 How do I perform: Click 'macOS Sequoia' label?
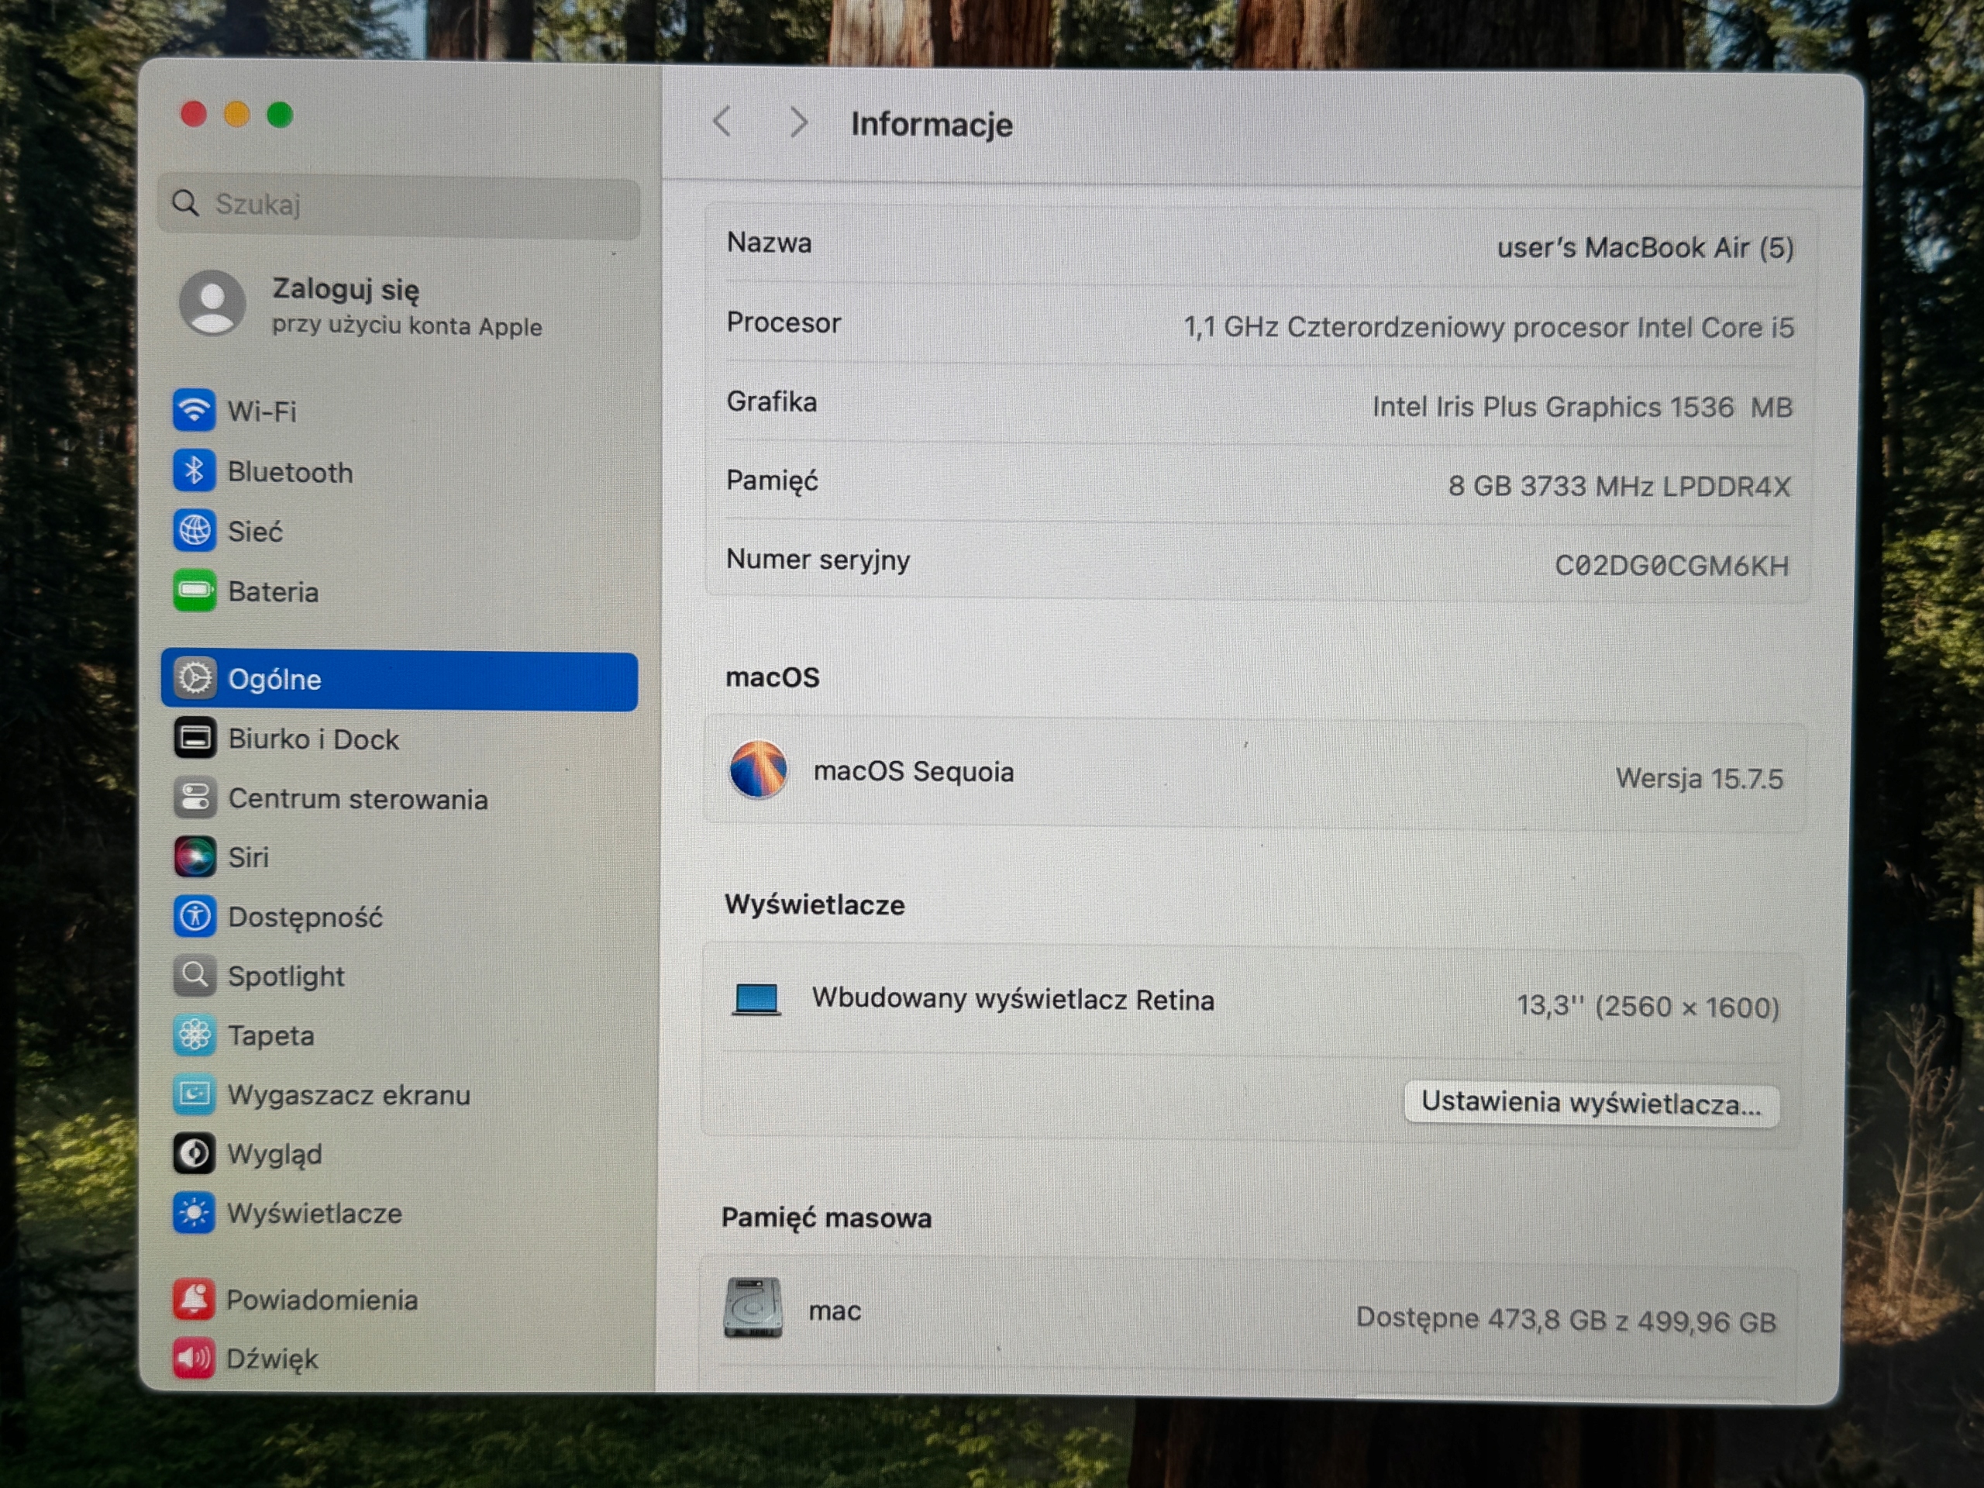pyautogui.click(x=913, y=771)
